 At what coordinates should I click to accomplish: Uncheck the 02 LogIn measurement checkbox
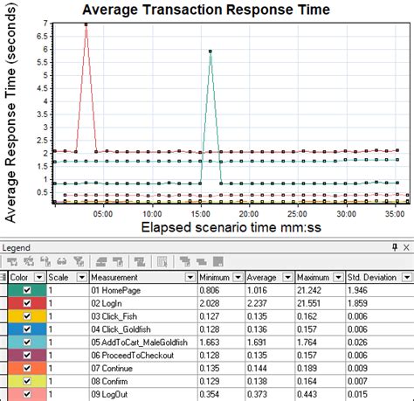[27, 303]
